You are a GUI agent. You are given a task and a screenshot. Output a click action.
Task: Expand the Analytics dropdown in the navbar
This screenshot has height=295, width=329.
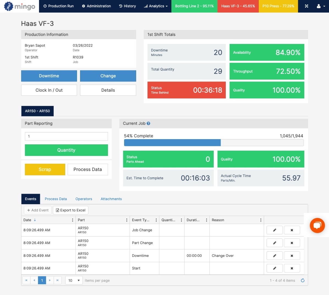tap(156, 6)
